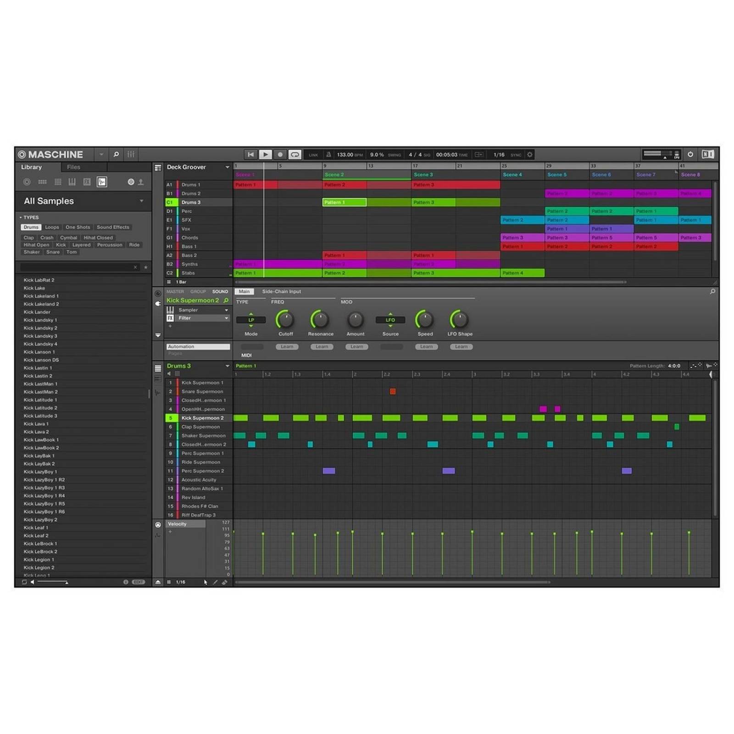Toggle the Drums type filter chip
The height and width of the screenshot is (734, 734).
point(31,227)
